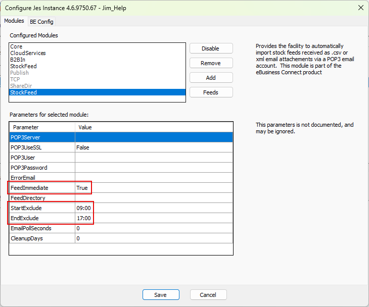The height and width of the screenshot is (307, 369).
Task: Click the 09:00 StartExclude value
Action: pos(154,208)
